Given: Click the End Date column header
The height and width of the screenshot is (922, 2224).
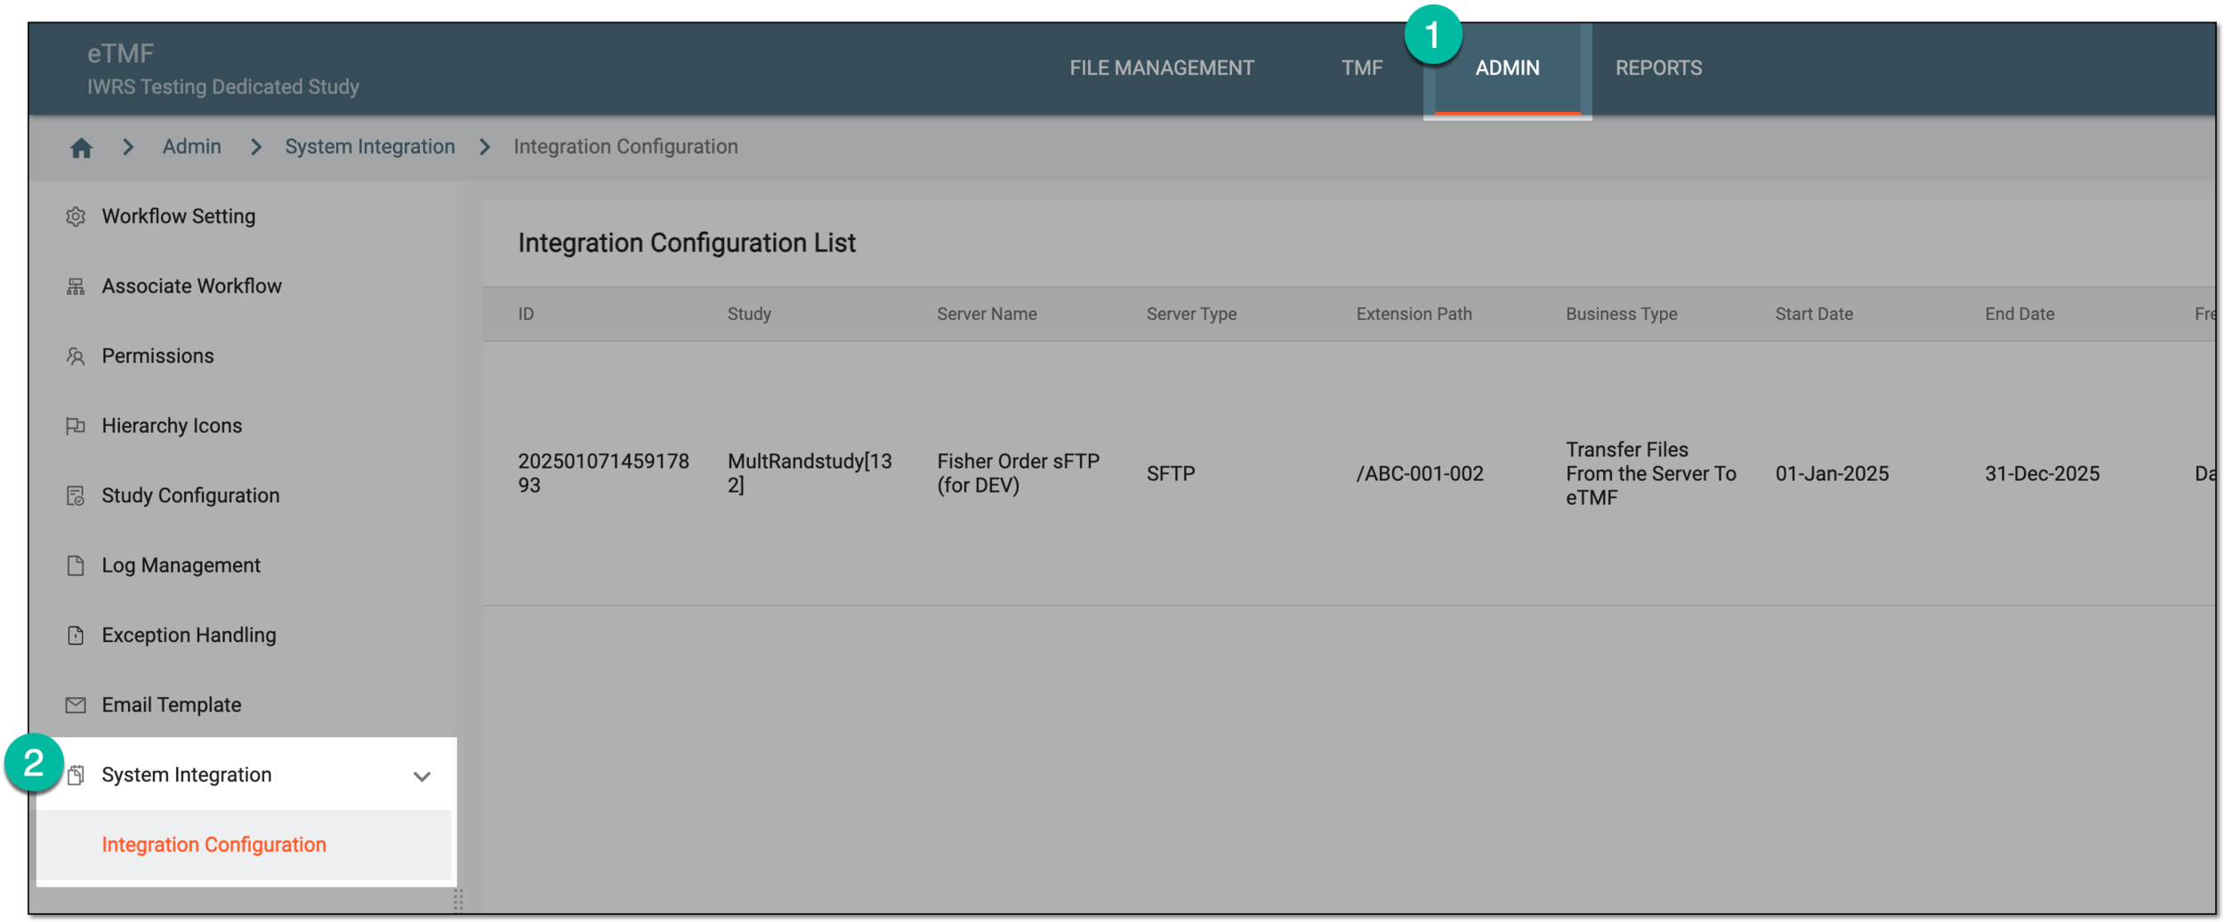Looking at the screenshot, I should [2019, 314].
